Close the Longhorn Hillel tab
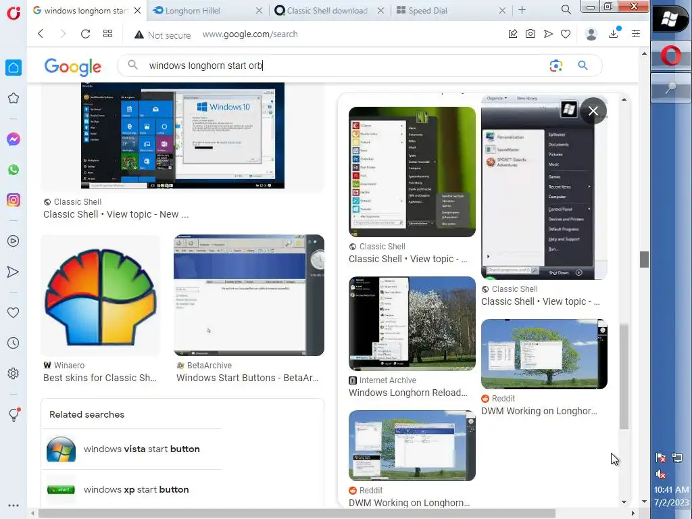This screenshot has width=692, height=519. tap(259, 11)
